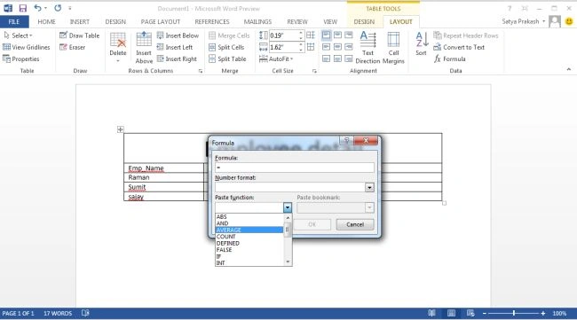Click Split Table
The height and width of the screenshot is (320, 577).
tap(227, 59)
